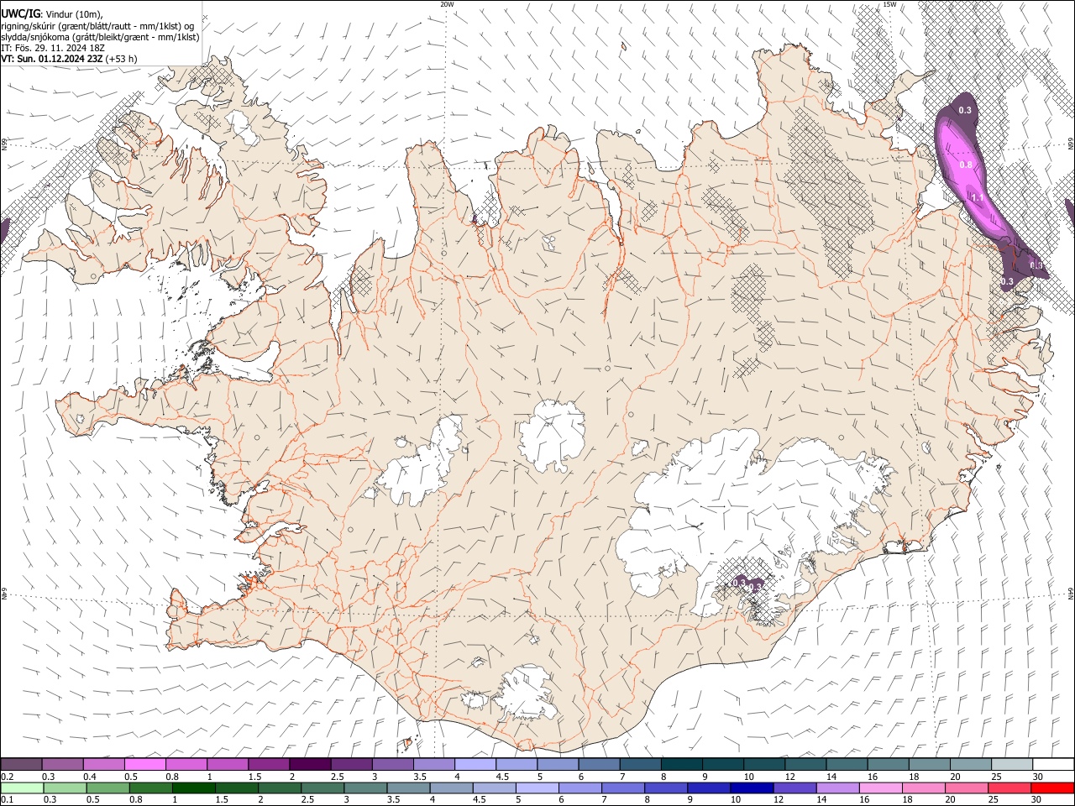Click the '15W' longitude label
This screenshot has width=1075, height=806.
point(889,4)
